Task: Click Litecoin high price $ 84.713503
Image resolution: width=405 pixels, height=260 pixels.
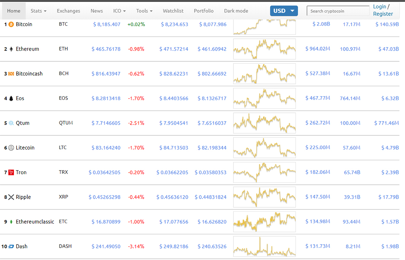Action: (174, 148)
